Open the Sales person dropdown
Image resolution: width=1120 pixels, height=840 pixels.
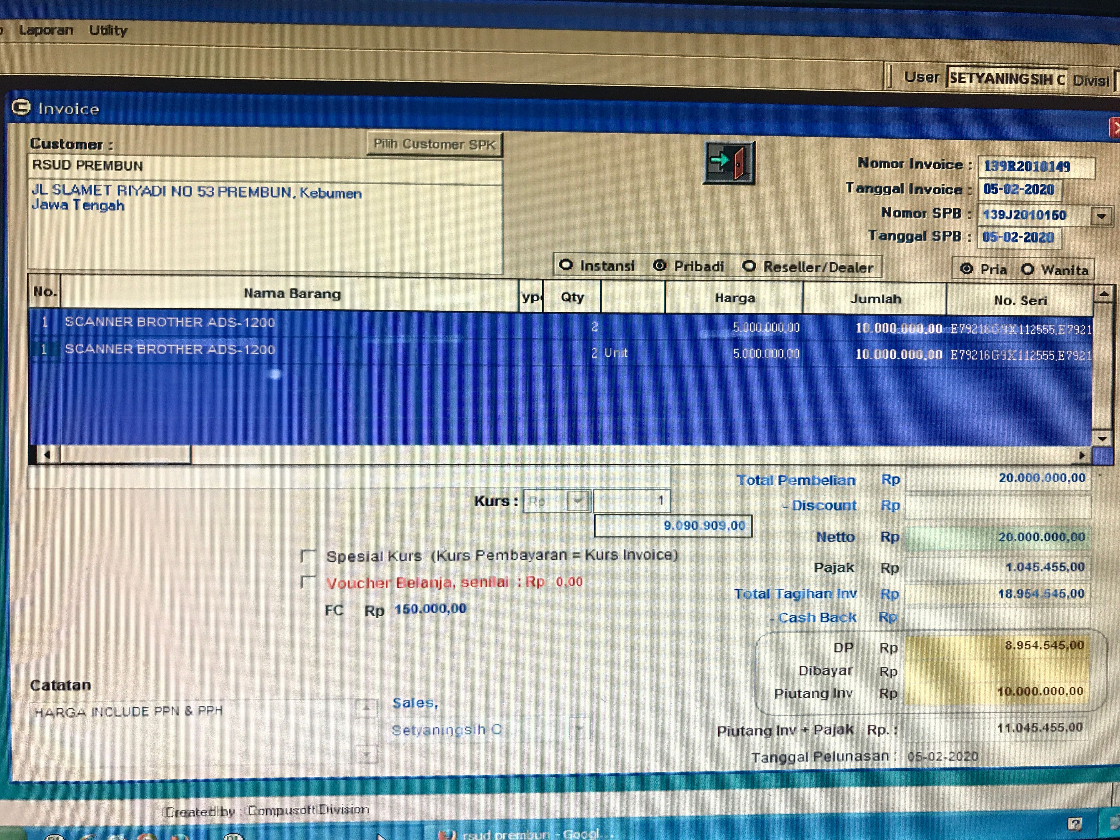tap(579, 729)
